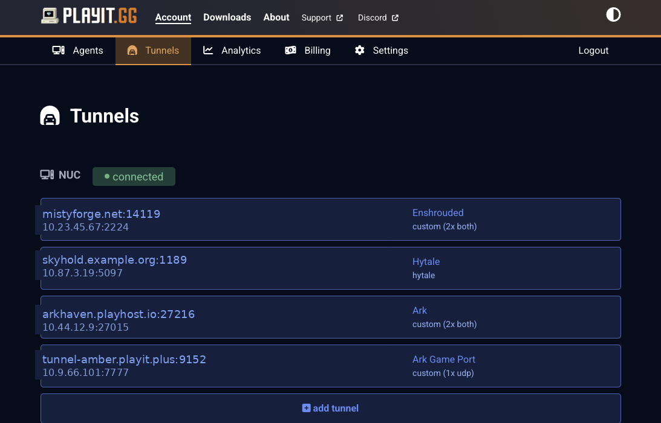Viewport: 661px width, 423px height.
Task: Select the Agents monitor icon
Action: click(58, 51)
